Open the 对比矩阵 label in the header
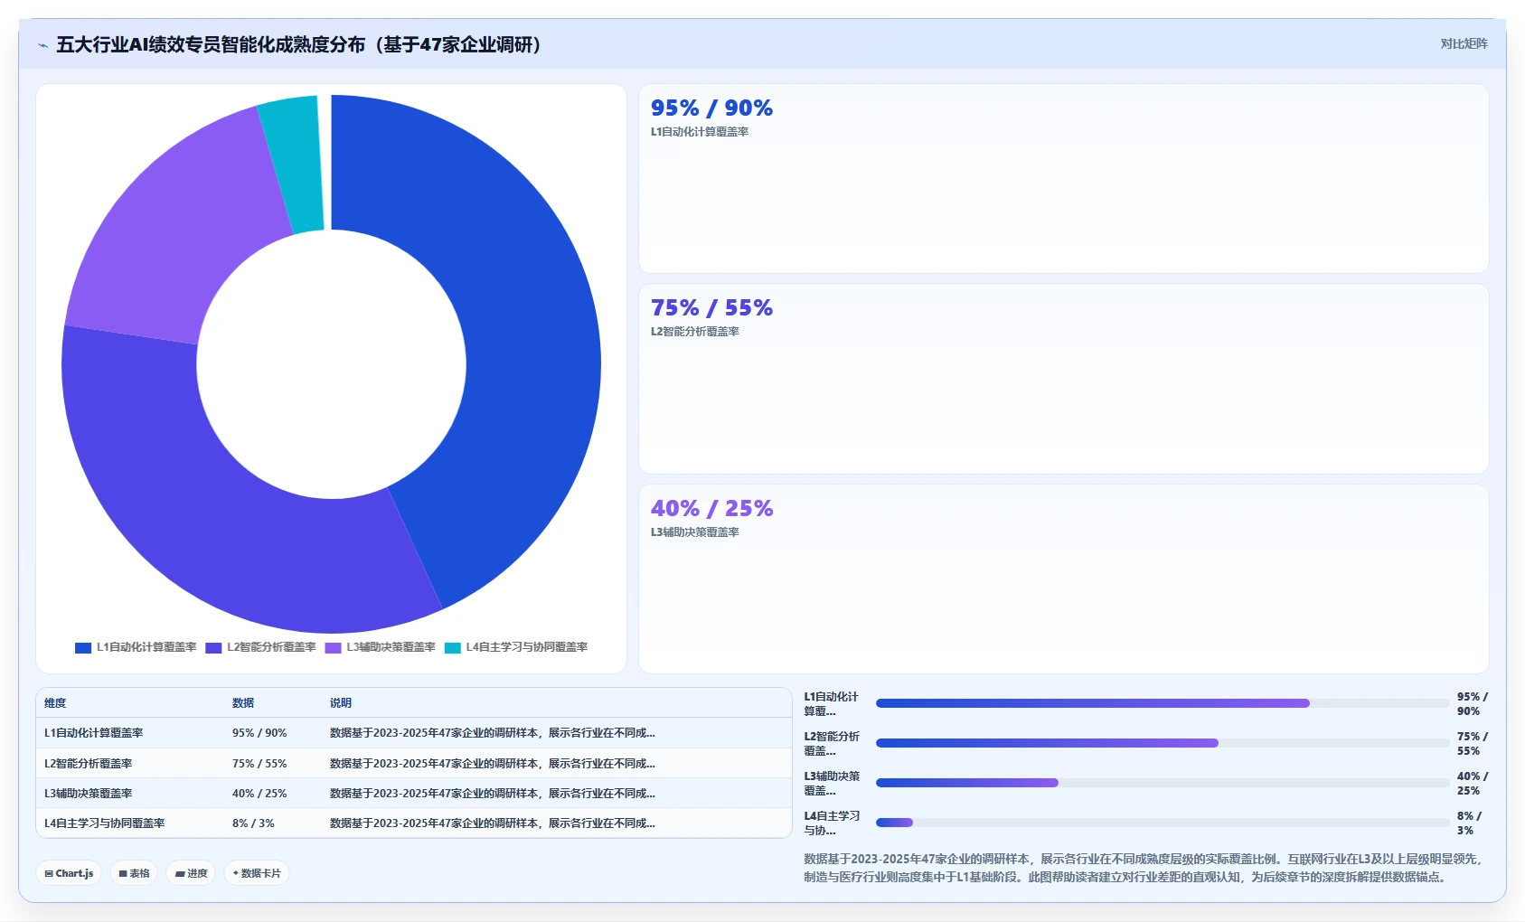The width and height of the screenshot is (1525, 922). tap(1464, 43)
